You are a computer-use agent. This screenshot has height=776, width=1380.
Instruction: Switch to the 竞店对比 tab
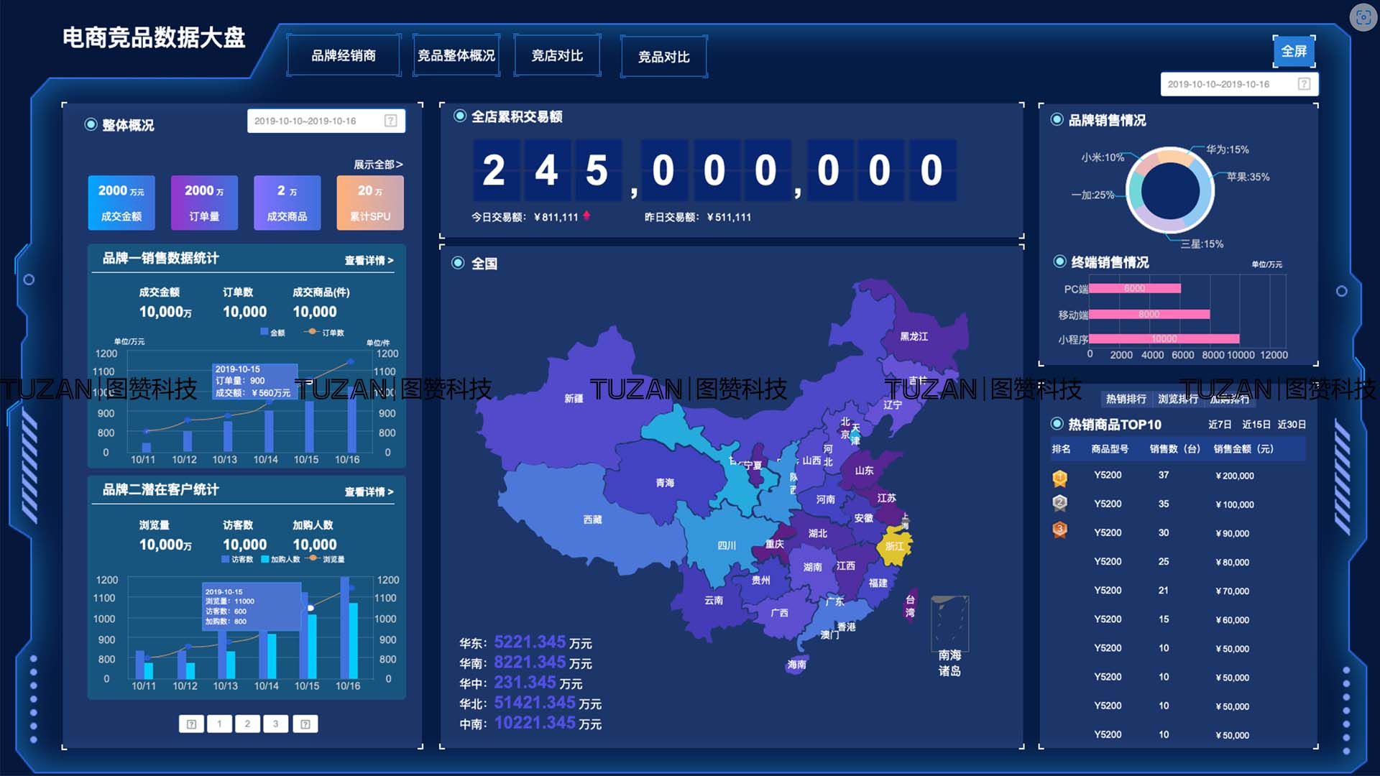click(557, 55)
